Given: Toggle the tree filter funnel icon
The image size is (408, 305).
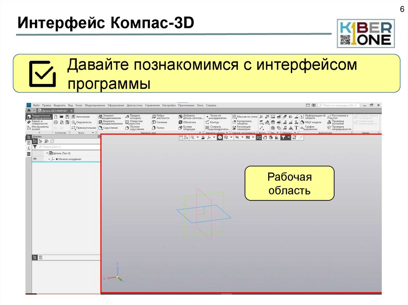Looking at the screenshot, I should click(35, 147).
